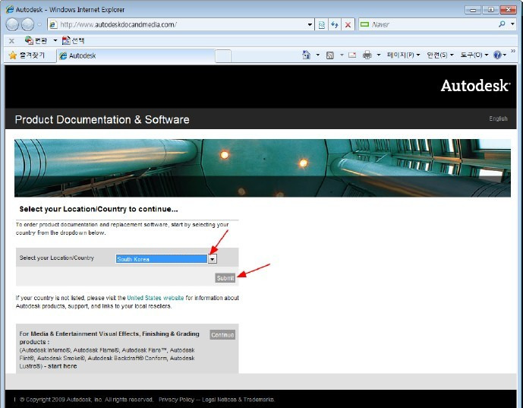Click the page icon in address bar
523x408 pixels.
point(53,25)
